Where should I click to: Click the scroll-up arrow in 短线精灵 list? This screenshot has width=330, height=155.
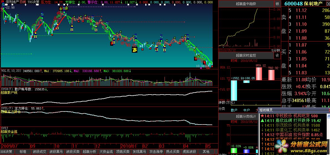click(x=328, y=116)
